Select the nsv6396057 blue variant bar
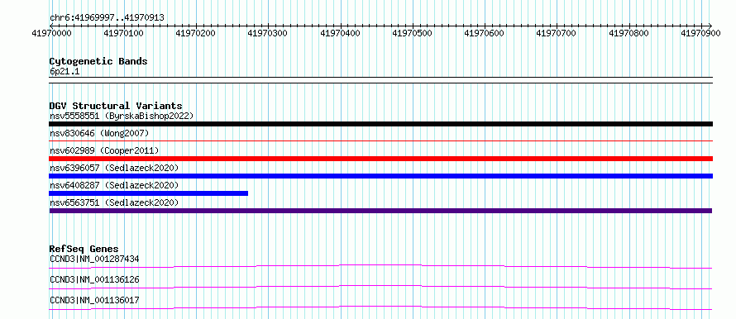736x319 pixels. click(x=380, y=176)
